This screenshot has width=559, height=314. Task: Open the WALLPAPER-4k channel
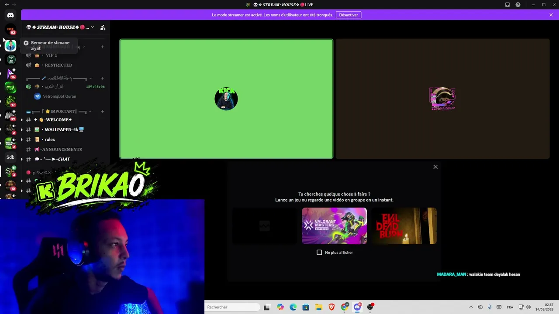click(66, 130)
